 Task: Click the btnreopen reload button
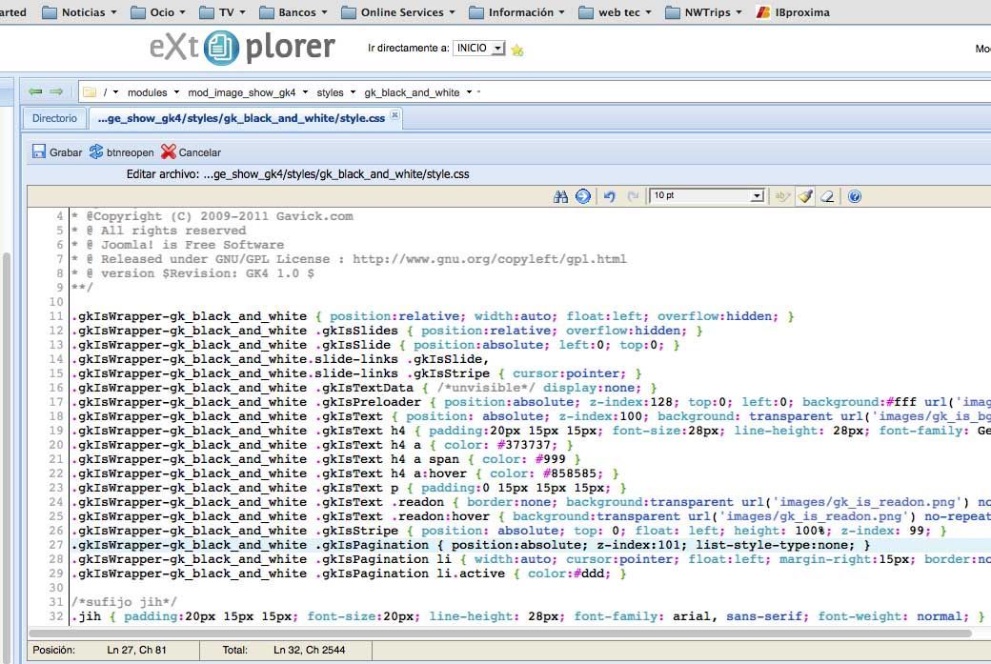pyautogui.click(x=121, y=152)
